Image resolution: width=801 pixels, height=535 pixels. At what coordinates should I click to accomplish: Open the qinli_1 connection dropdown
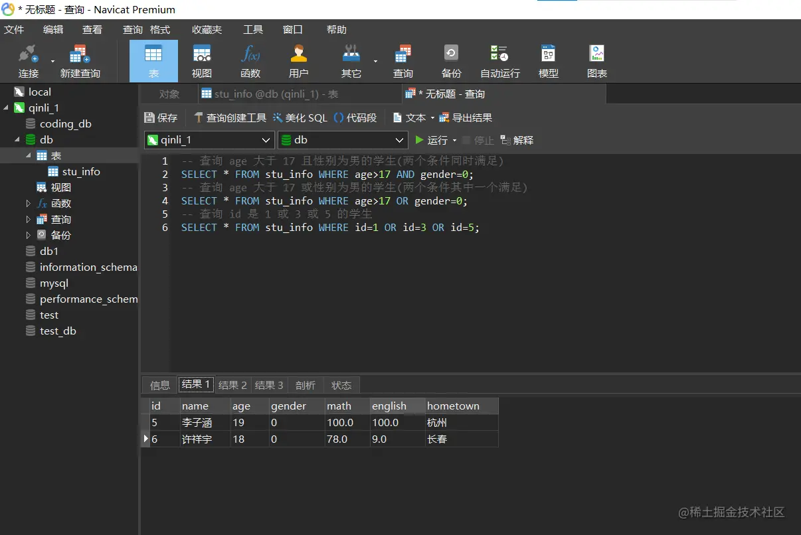point(209,140)
